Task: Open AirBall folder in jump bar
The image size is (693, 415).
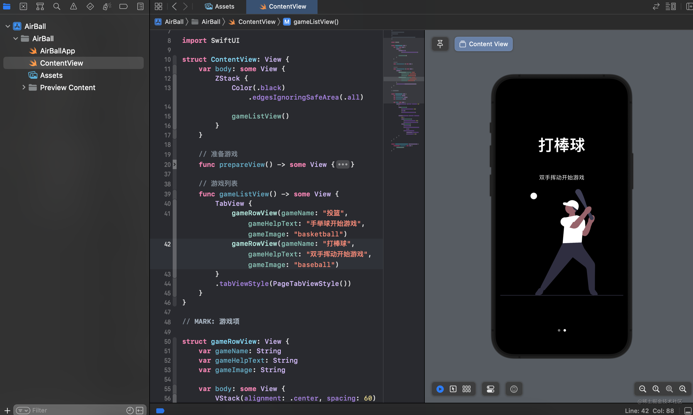Action: [206, 21]
